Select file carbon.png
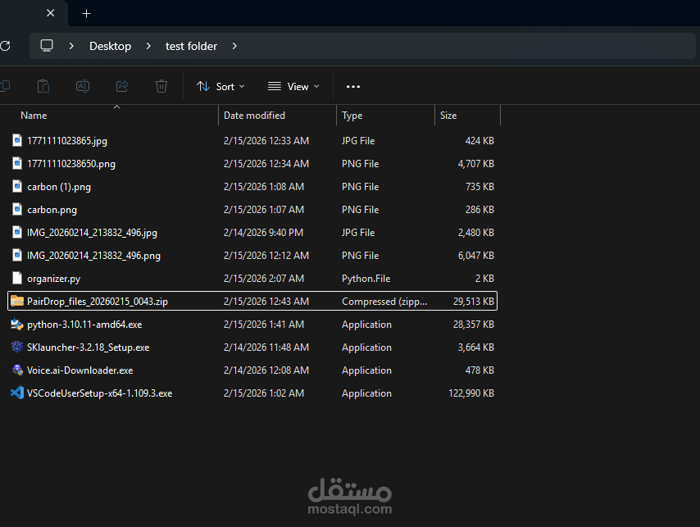Viewport: 700px width, 527px height. [x=52, y=210]
